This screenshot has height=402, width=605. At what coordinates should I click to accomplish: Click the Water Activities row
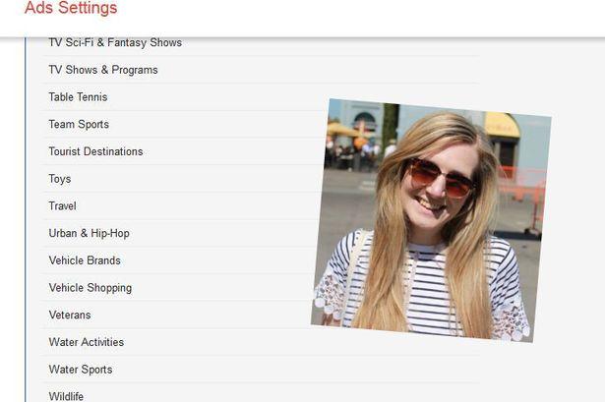point(262,342)
